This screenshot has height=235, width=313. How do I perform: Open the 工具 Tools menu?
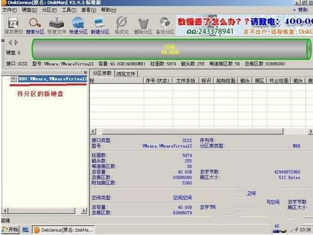pos(69,10)
